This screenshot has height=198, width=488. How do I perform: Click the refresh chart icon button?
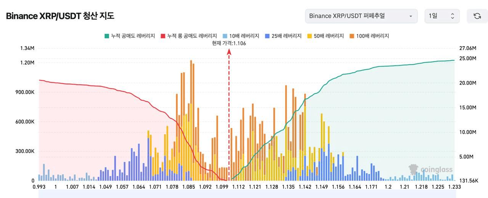click(x=477, y=16)
